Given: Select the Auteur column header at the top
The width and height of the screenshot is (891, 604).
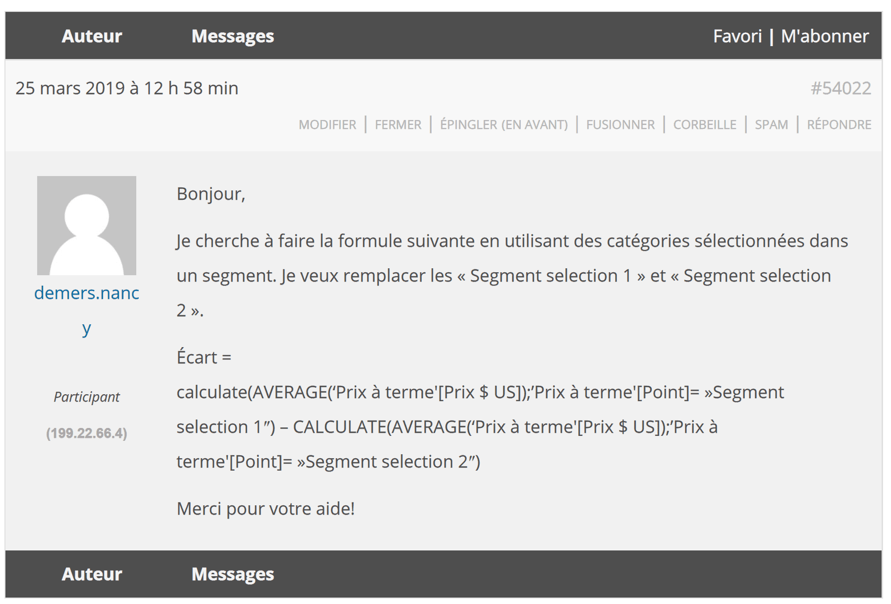Looking at the screenshot, I should click(92, 36).
